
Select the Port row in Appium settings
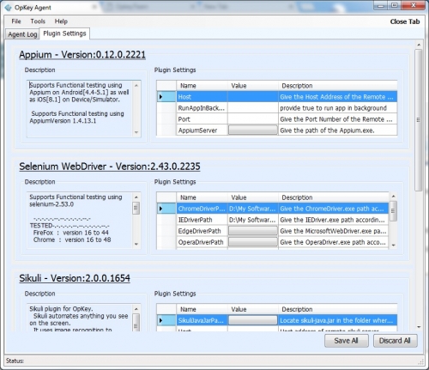(x=277, y=119)
